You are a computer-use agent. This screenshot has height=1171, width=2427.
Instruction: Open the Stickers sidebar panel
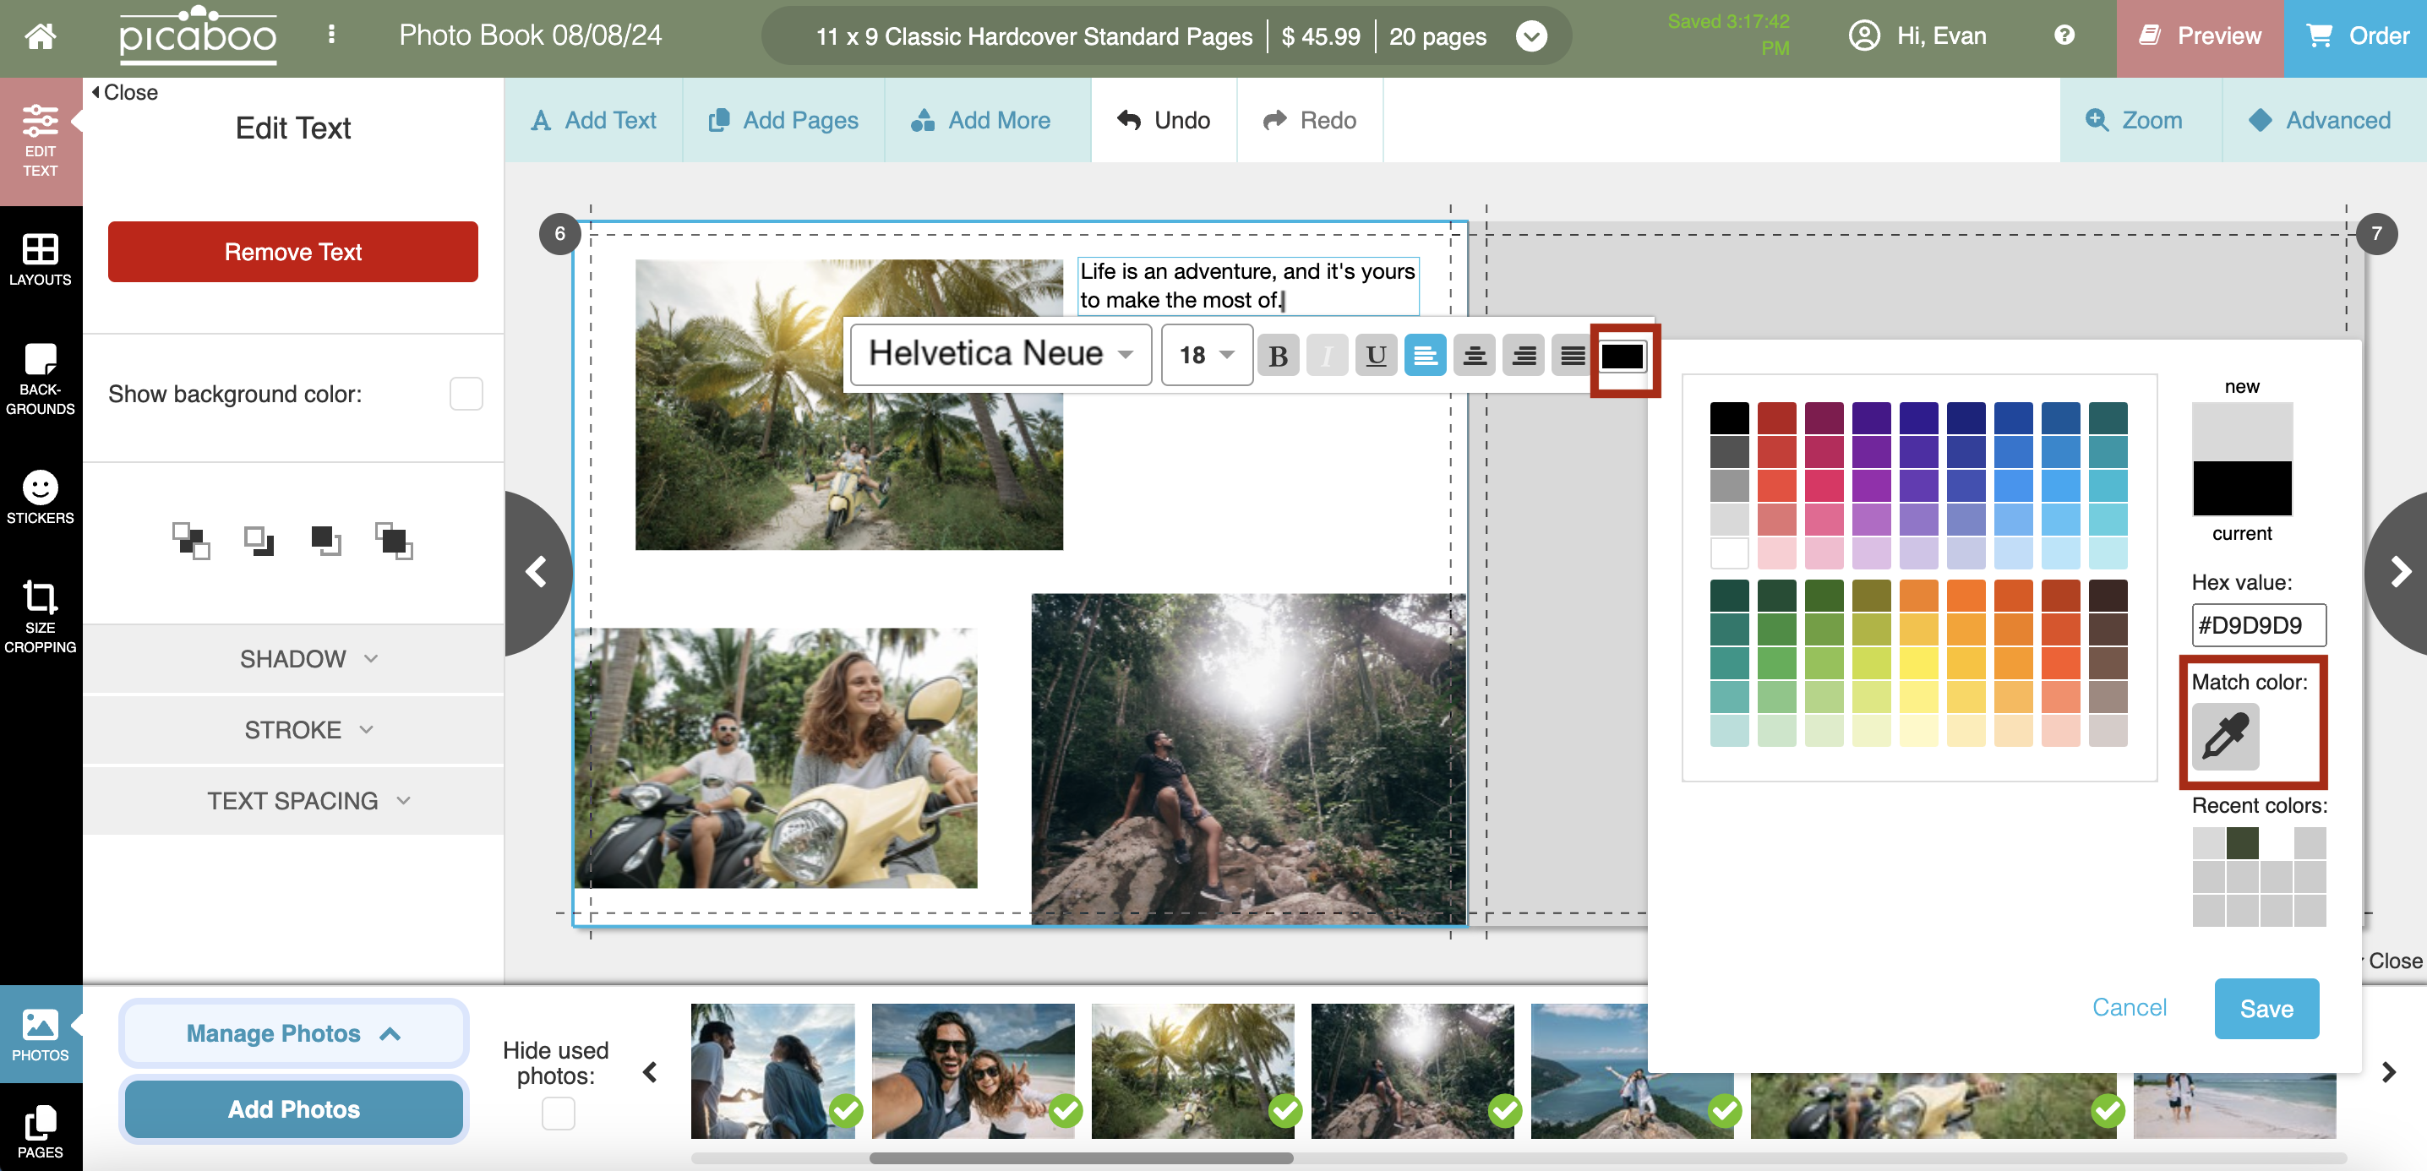(41, 498)
